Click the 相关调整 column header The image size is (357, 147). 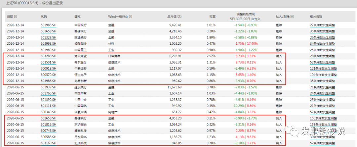click(316, 17)
